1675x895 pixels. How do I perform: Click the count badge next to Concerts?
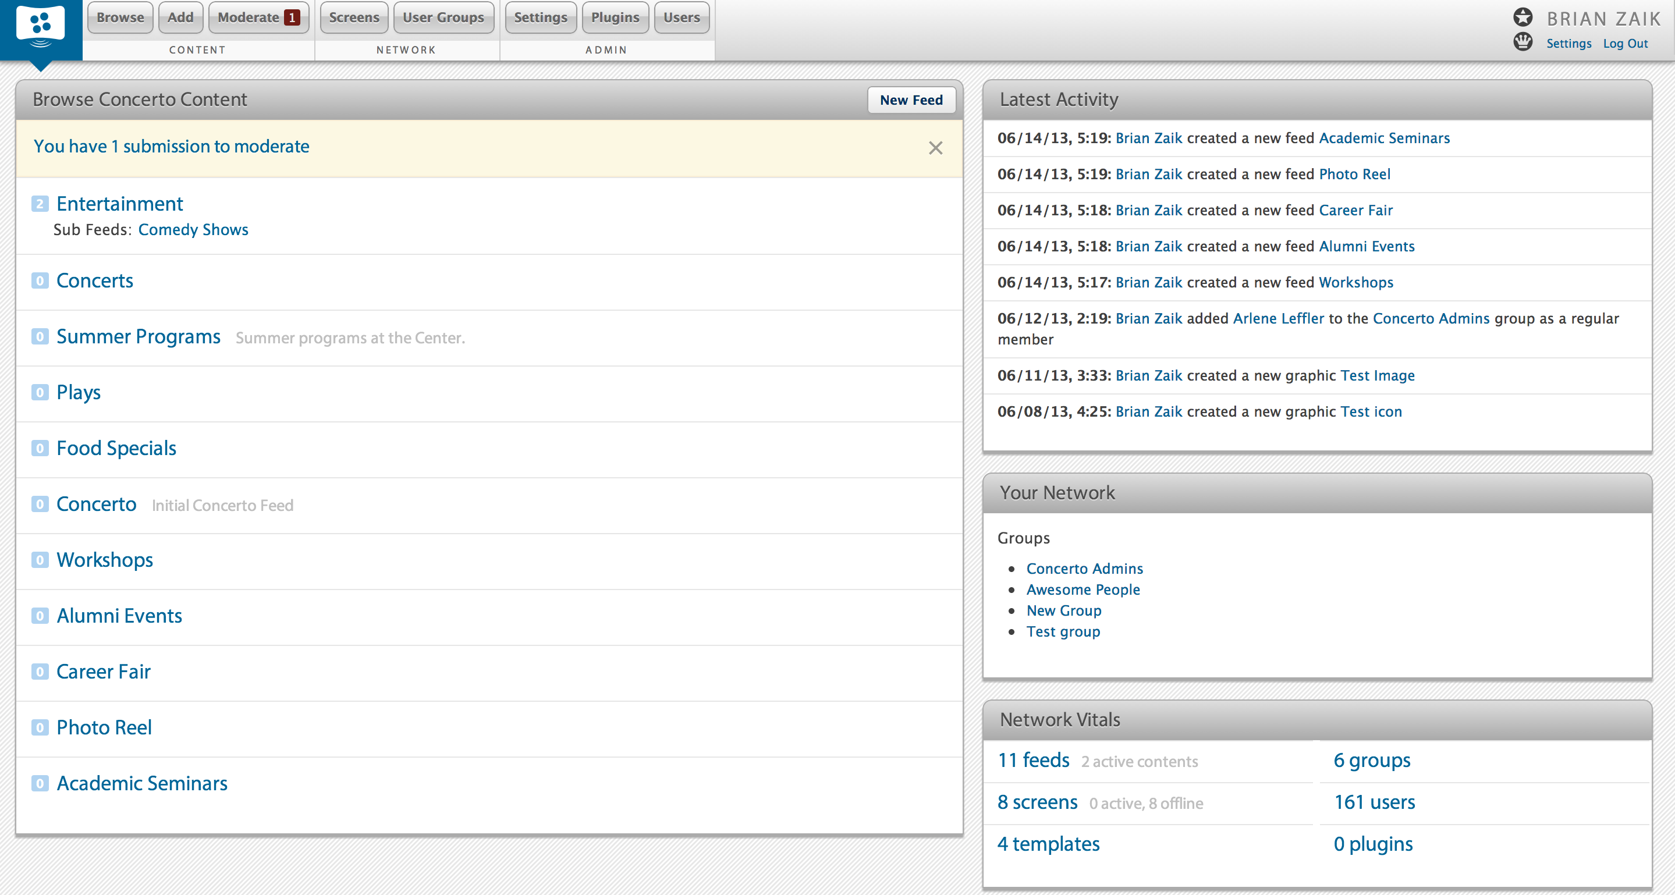[x=40, y=281]
